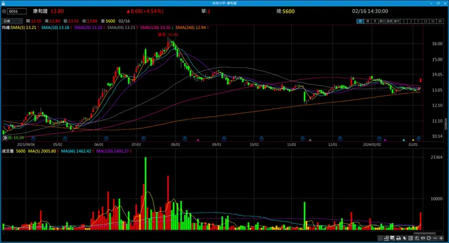Open the 日線 period dropdown

tap(12, 21)
